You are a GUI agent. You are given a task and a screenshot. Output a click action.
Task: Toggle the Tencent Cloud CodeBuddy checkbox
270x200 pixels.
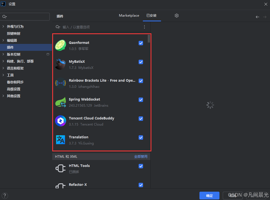click(141, 119)
